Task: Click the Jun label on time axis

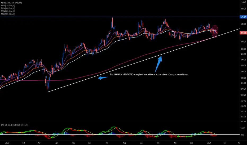Action: [x=89, y=143]
